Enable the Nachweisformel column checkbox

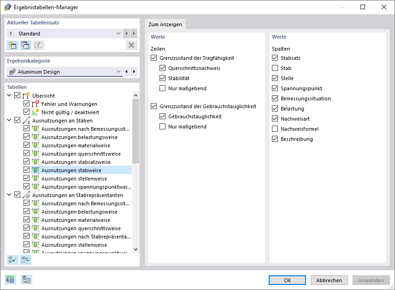click(275, 129)
